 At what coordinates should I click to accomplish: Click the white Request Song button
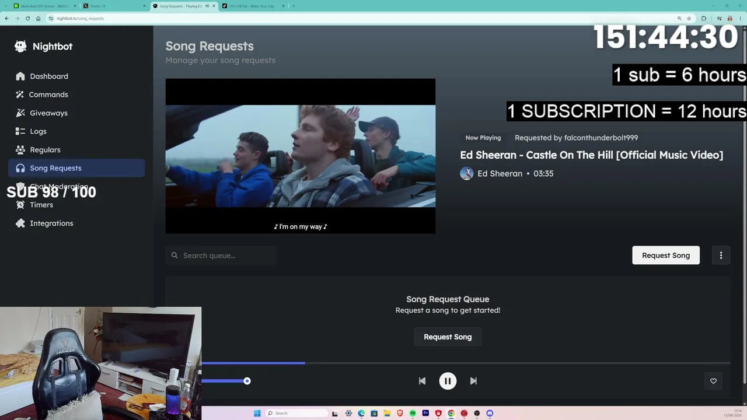[x=666, y=256]
